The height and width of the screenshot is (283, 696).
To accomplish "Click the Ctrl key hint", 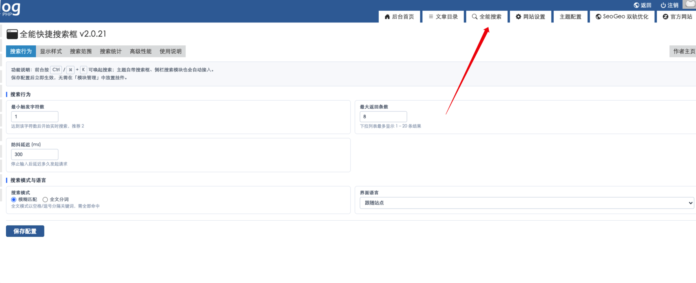I will (56, 70).
